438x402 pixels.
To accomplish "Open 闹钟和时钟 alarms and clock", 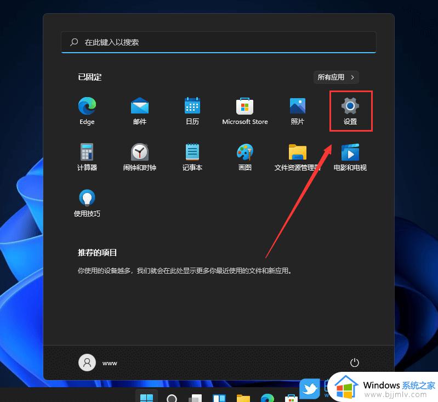I will pyautogui.click(x=140, y=157).
